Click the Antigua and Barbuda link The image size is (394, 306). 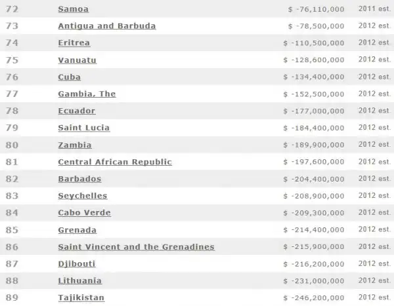click(x=106, y=26)
